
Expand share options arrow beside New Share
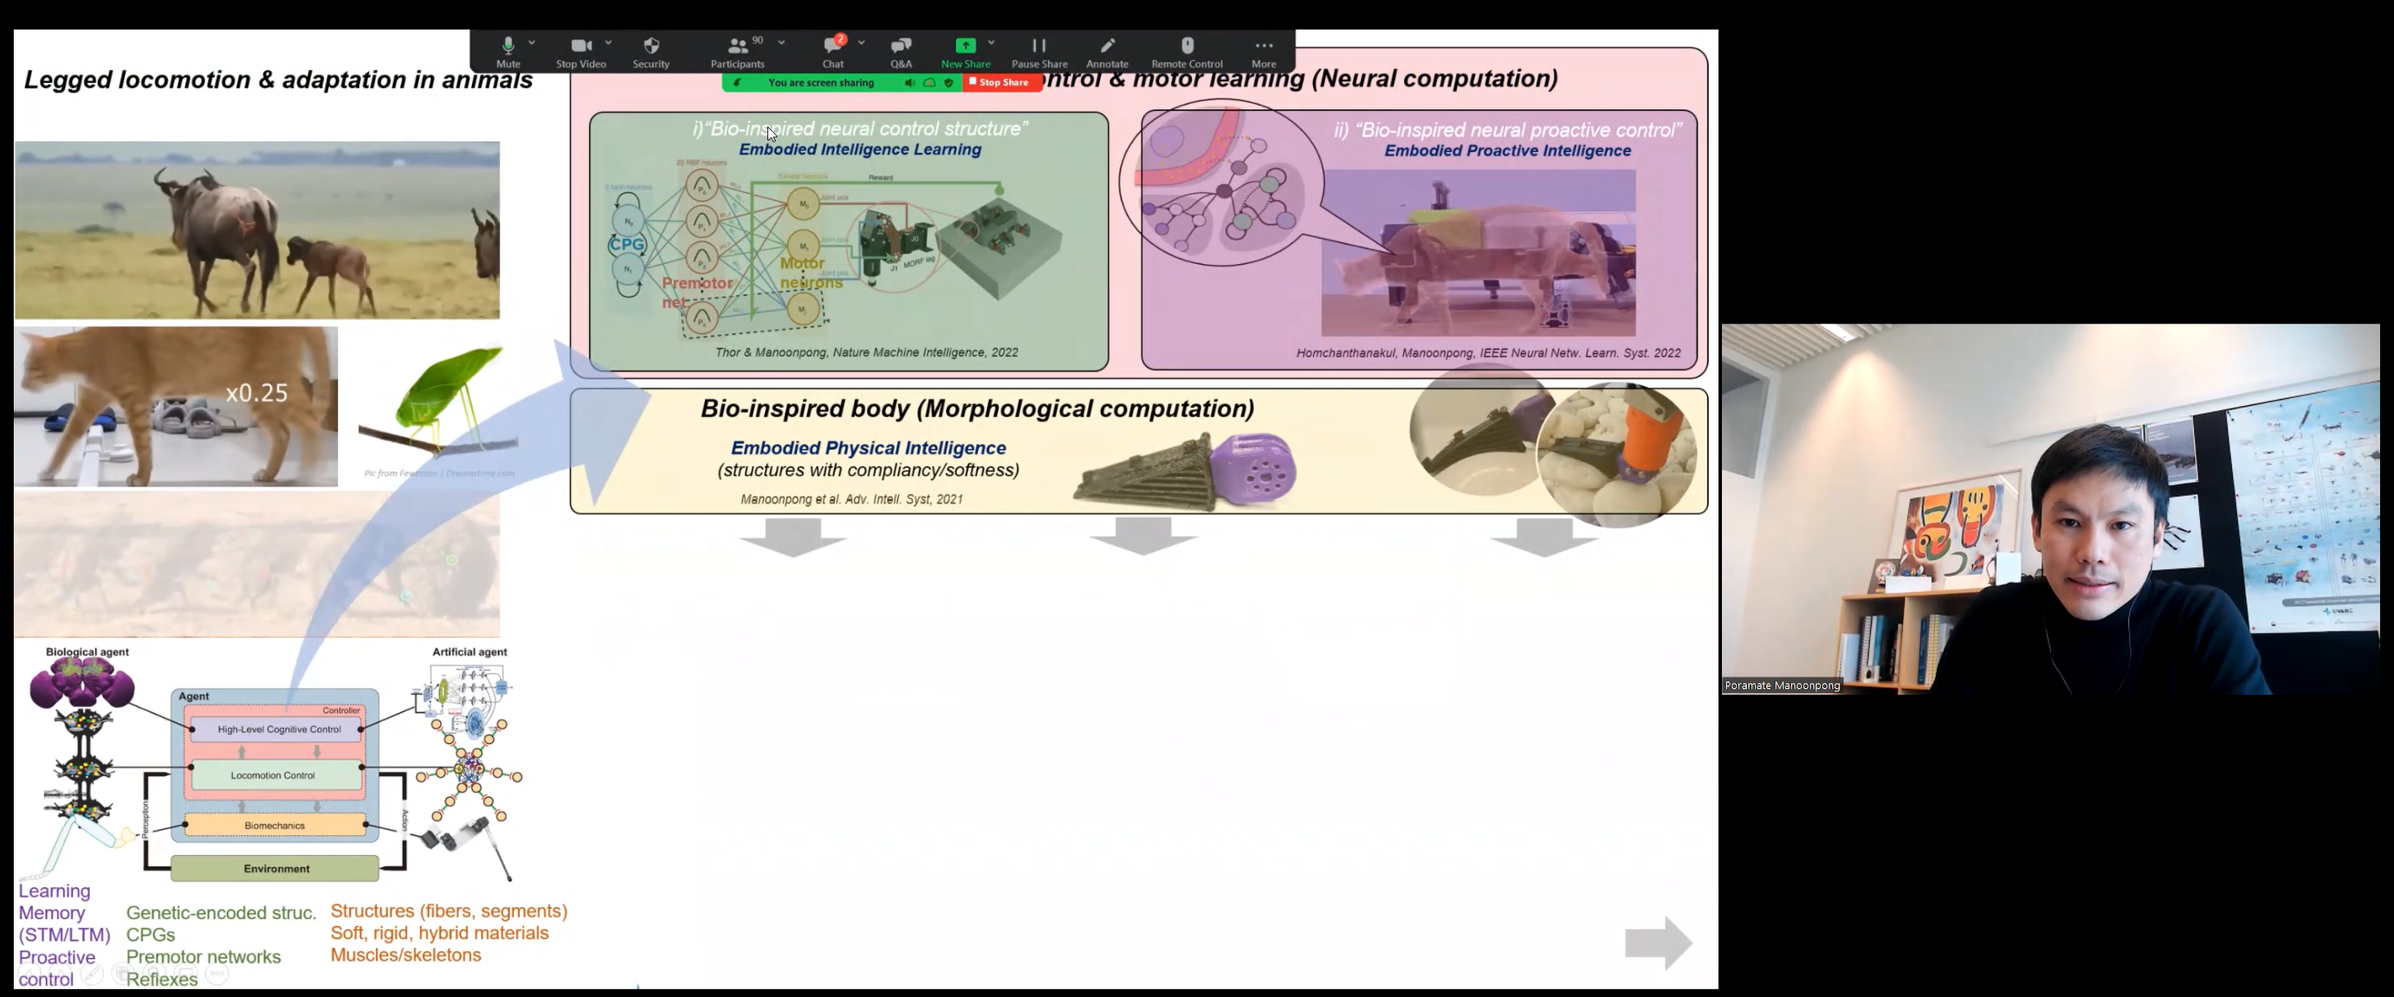click(x=992, y=42)
